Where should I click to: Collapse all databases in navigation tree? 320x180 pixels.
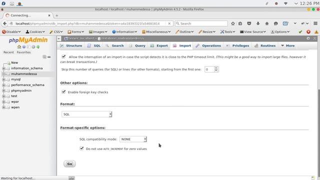pyautogui.click(x=44, y=57)
